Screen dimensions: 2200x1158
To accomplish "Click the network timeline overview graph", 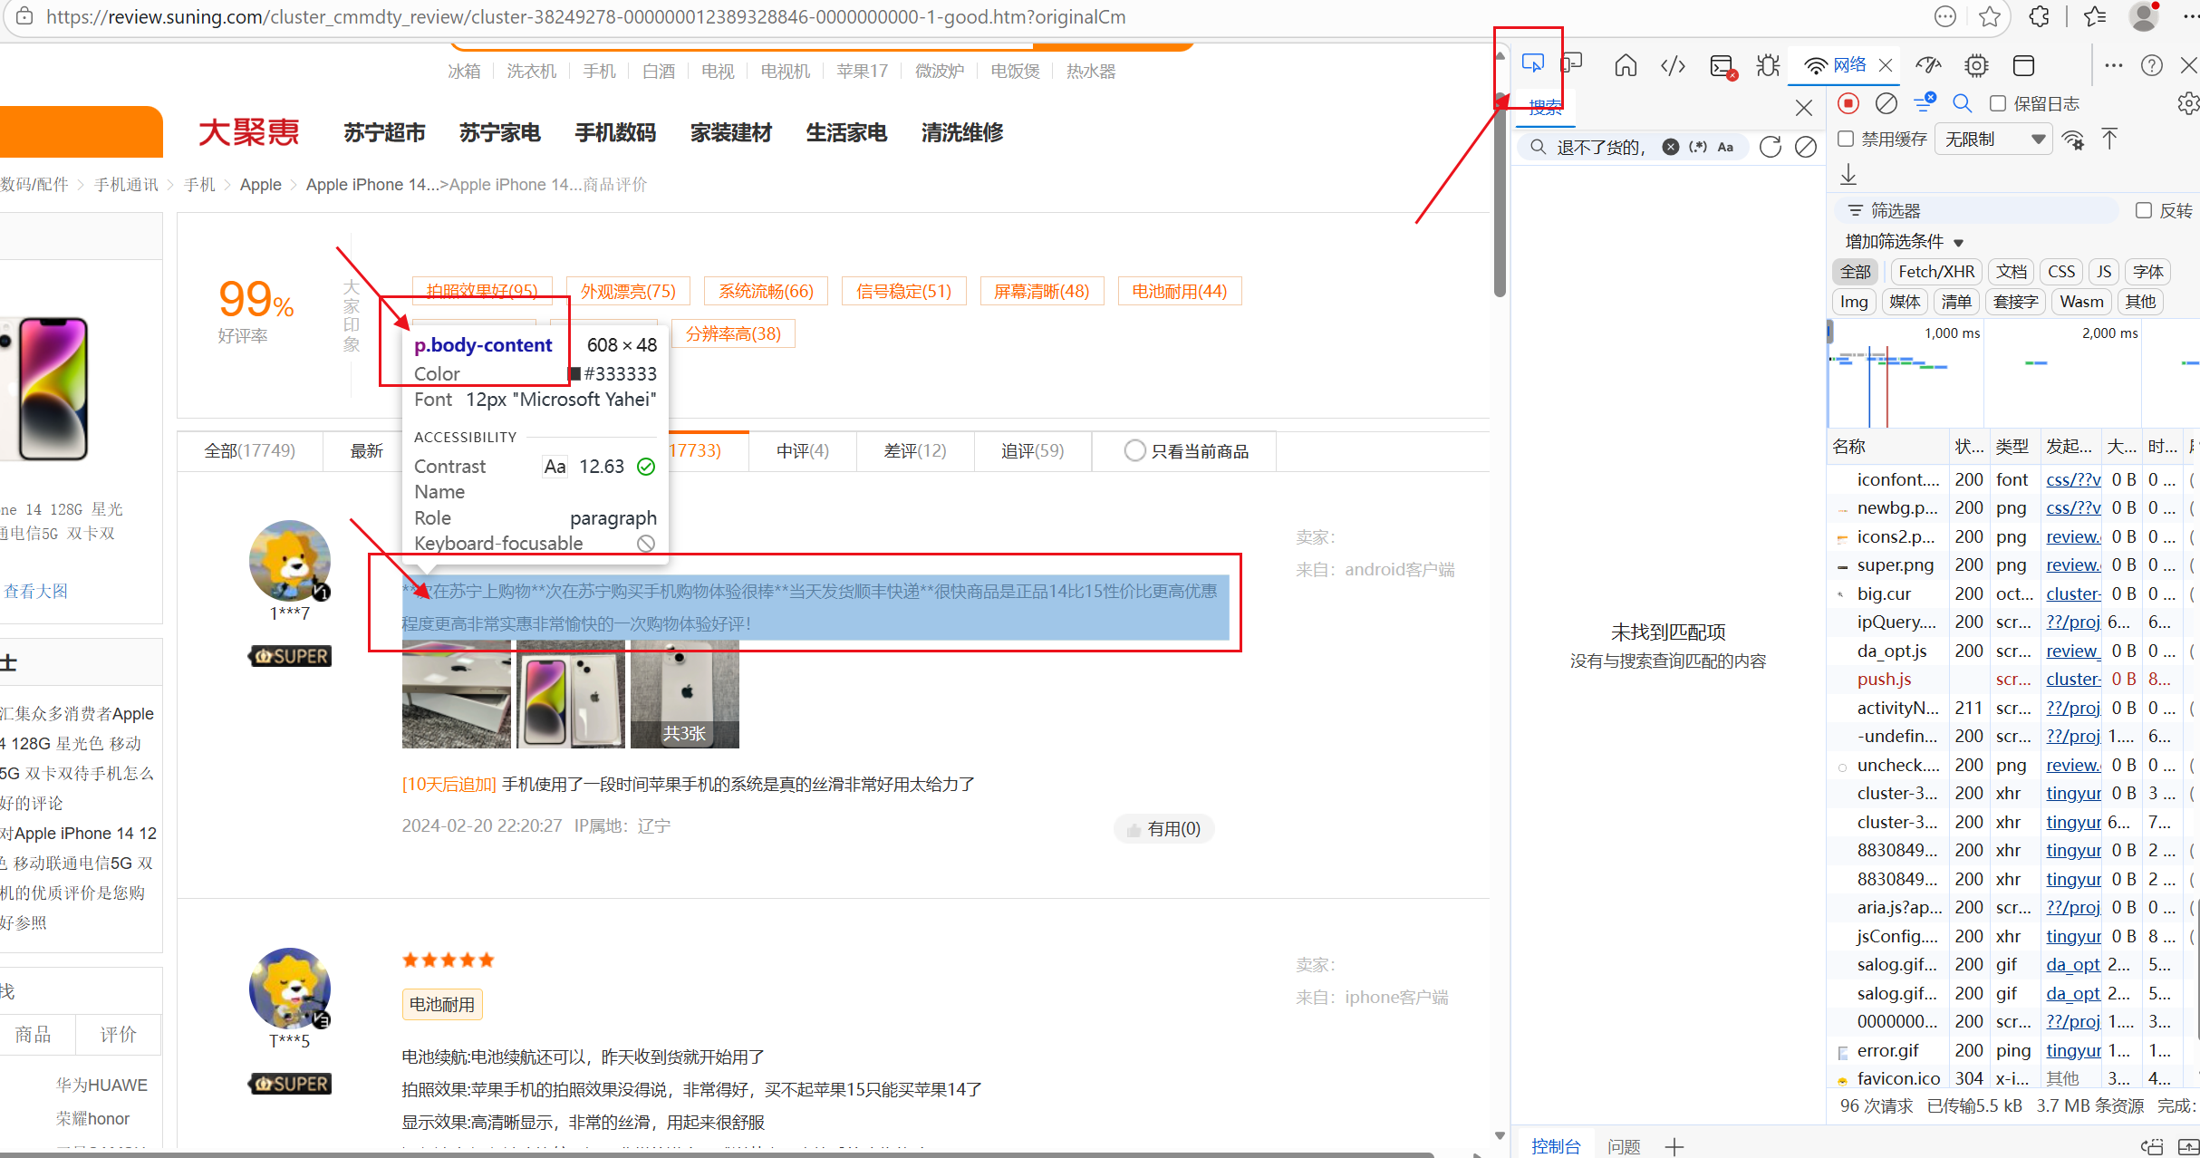I will pos(2013,373).
